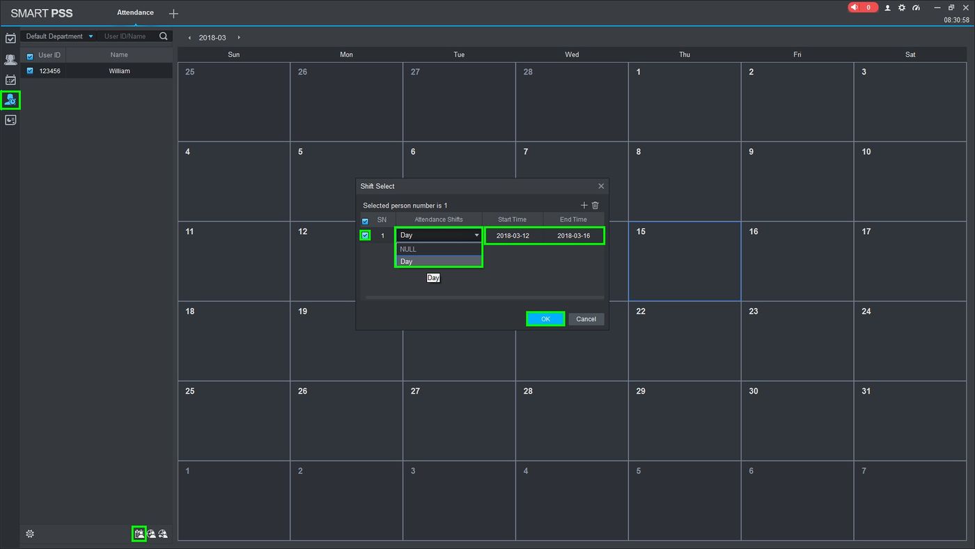Confirm shift selection with OK
Image resolution: width=975 pixels, height=549 pixels.
(545, 319)
